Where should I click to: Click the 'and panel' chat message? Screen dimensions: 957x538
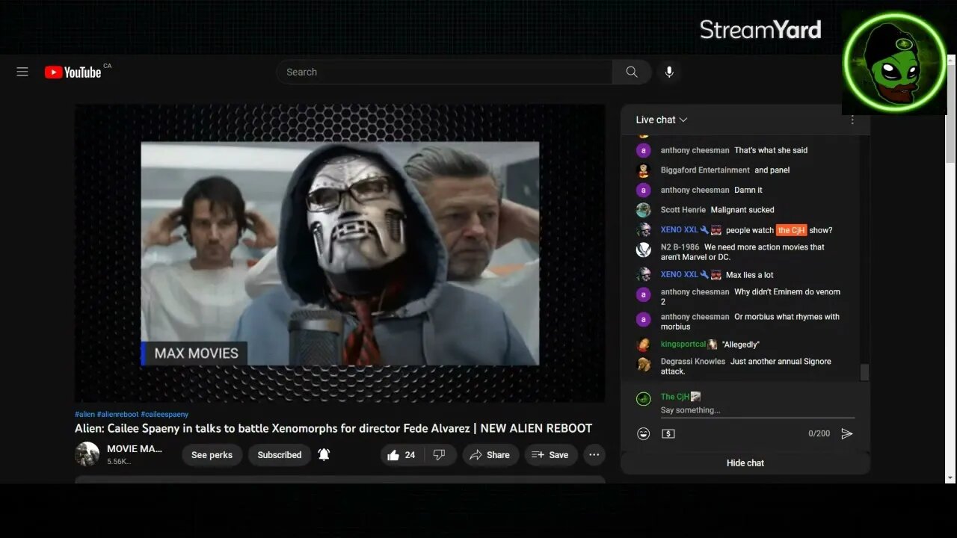click(772, 170)
